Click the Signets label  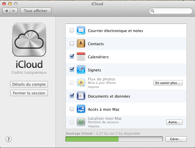point(94,70)
